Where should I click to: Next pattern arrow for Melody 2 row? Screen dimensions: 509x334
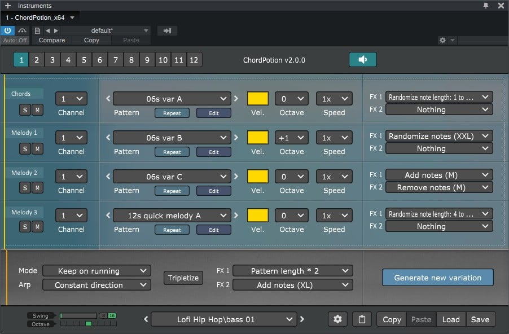coord(236,176)
